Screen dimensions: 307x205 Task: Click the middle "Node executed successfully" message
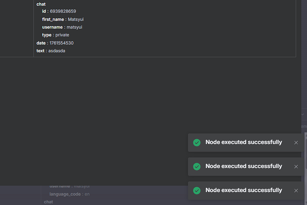pyautogui.click(x=243, y=166)
